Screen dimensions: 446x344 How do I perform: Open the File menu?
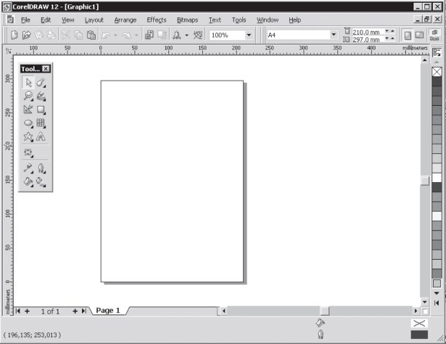[x=26, y=20]
